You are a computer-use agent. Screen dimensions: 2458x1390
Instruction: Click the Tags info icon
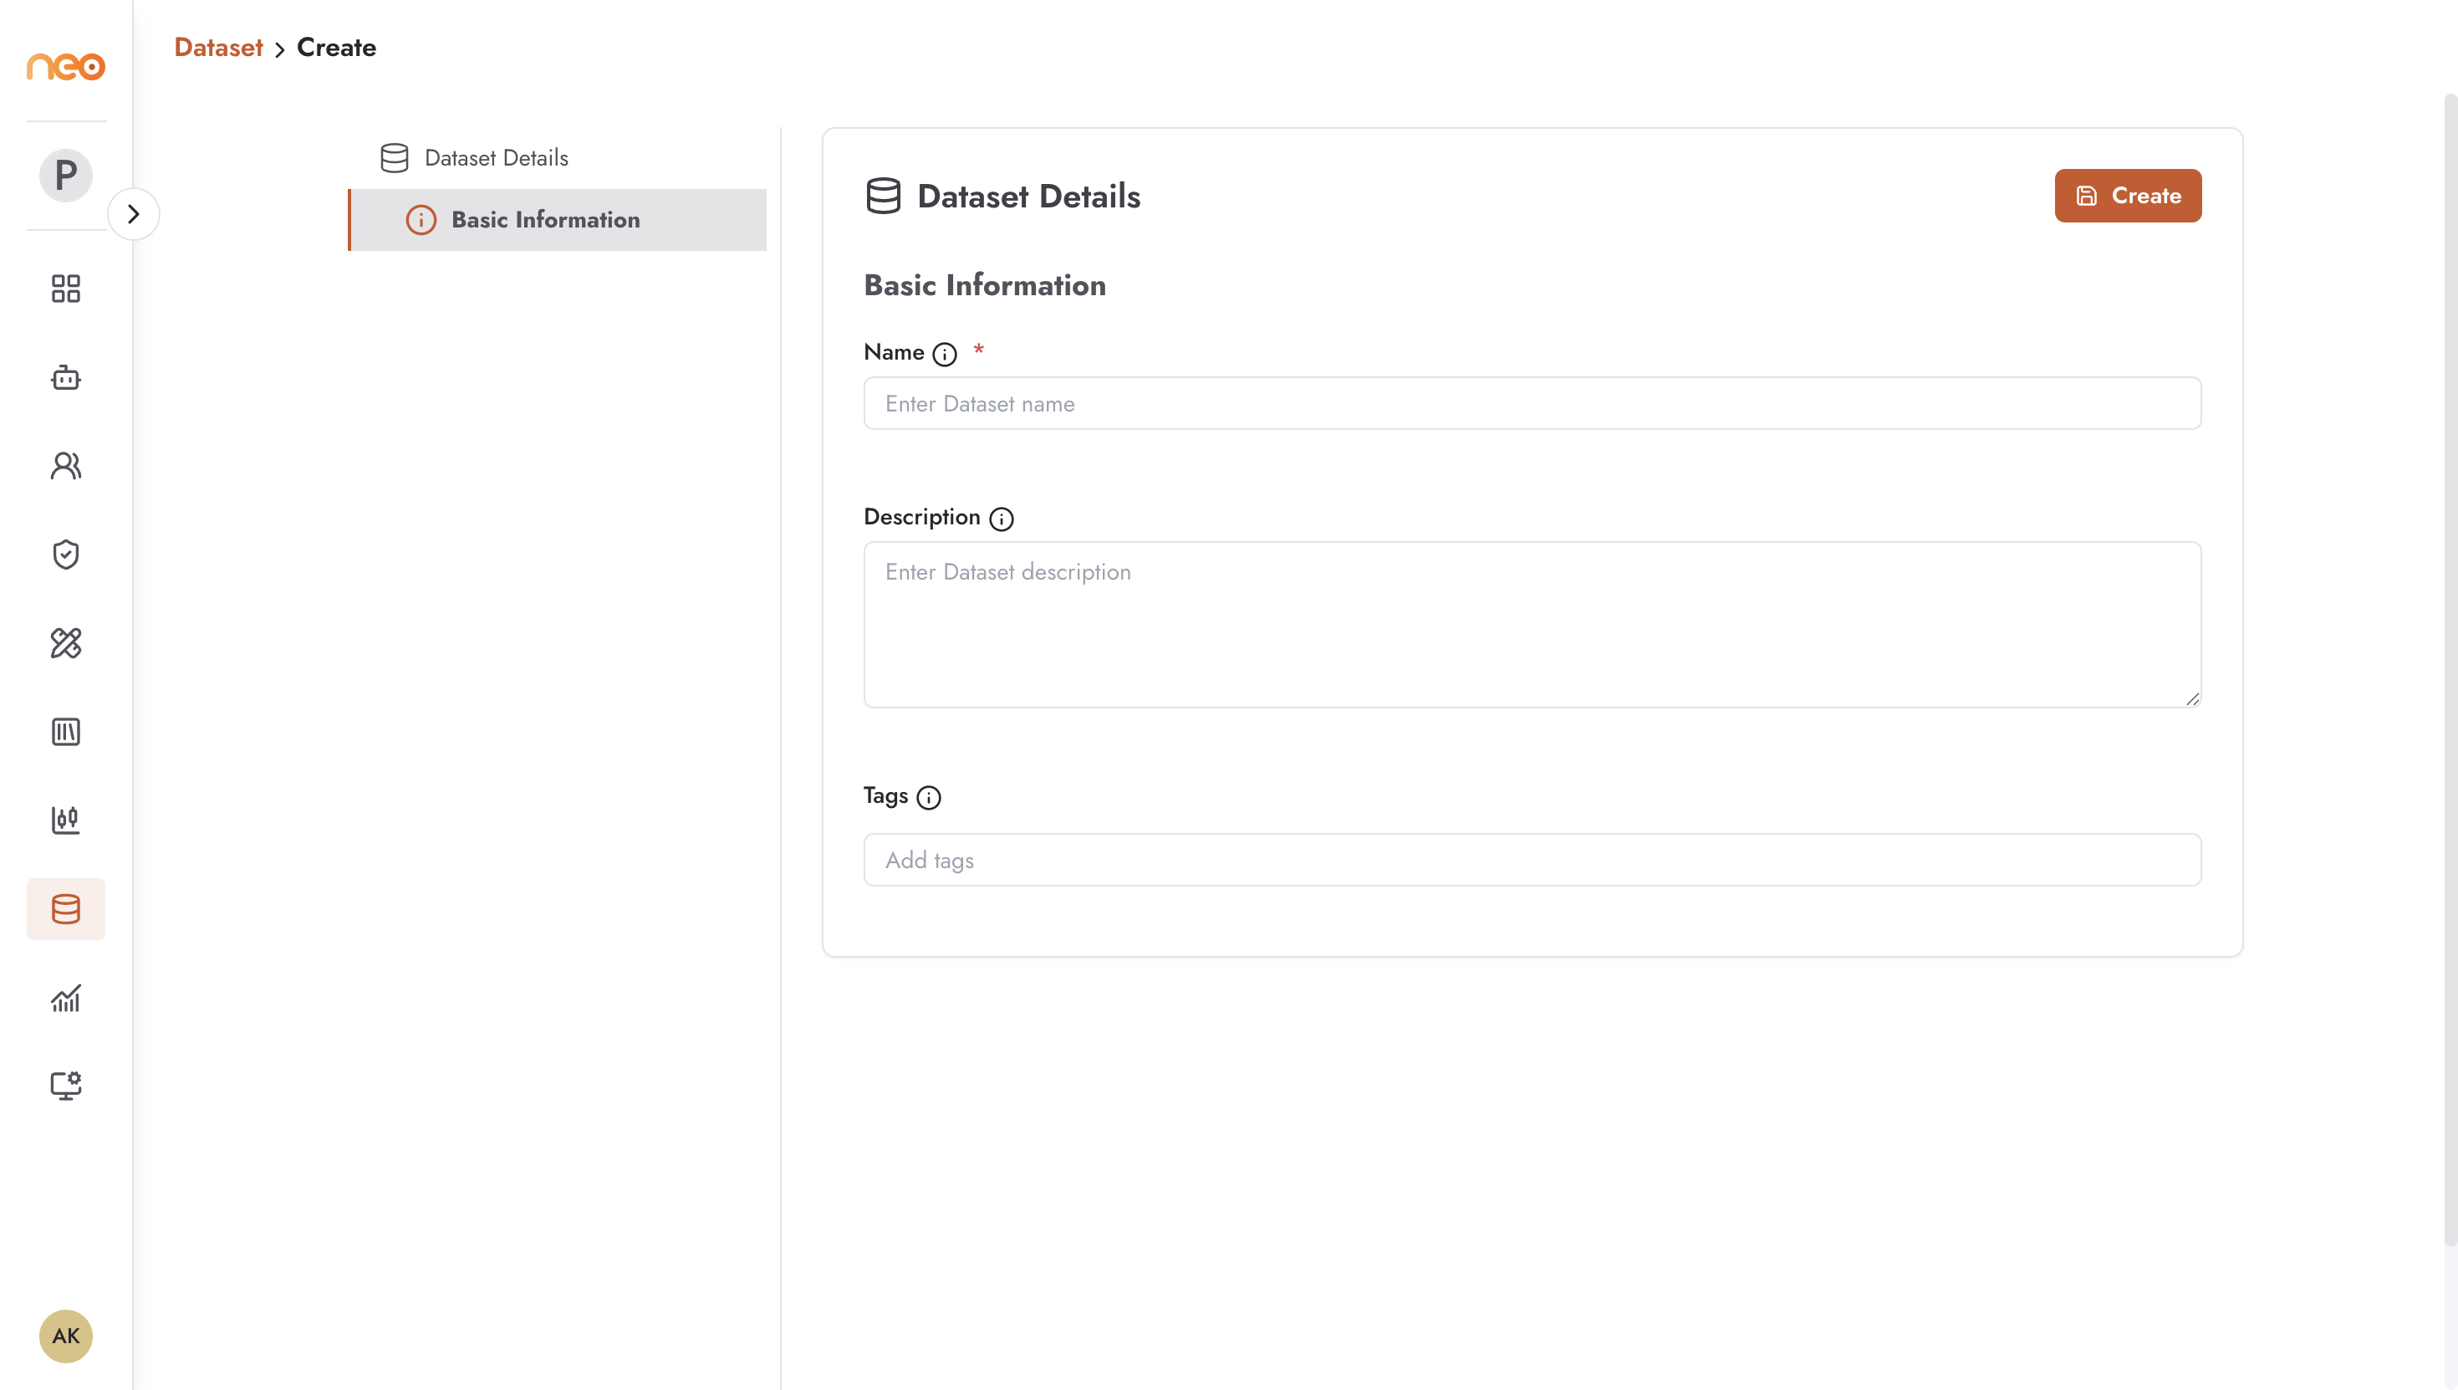(x=928, y=797)
